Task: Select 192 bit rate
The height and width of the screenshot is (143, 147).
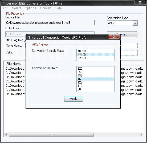Action: click(x=95, y=76)
